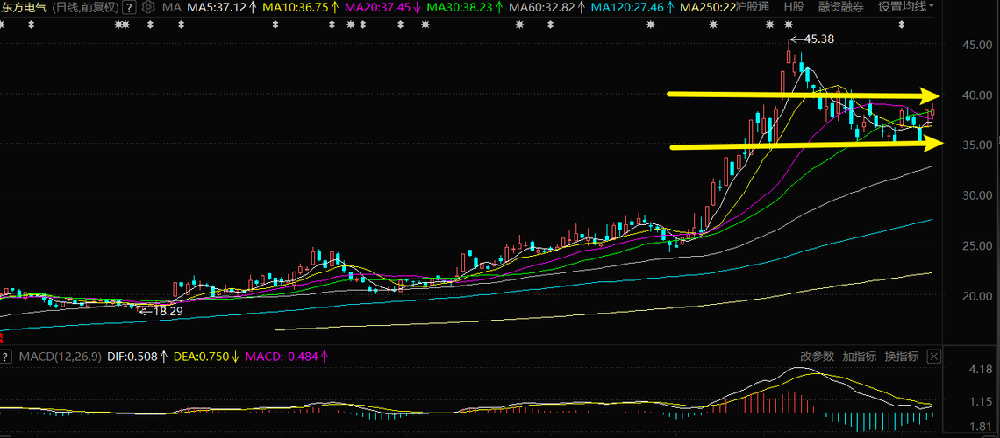Click the MACD:-0.484 value
Screen dimensions: 1000x438
(x=286, y=357)
